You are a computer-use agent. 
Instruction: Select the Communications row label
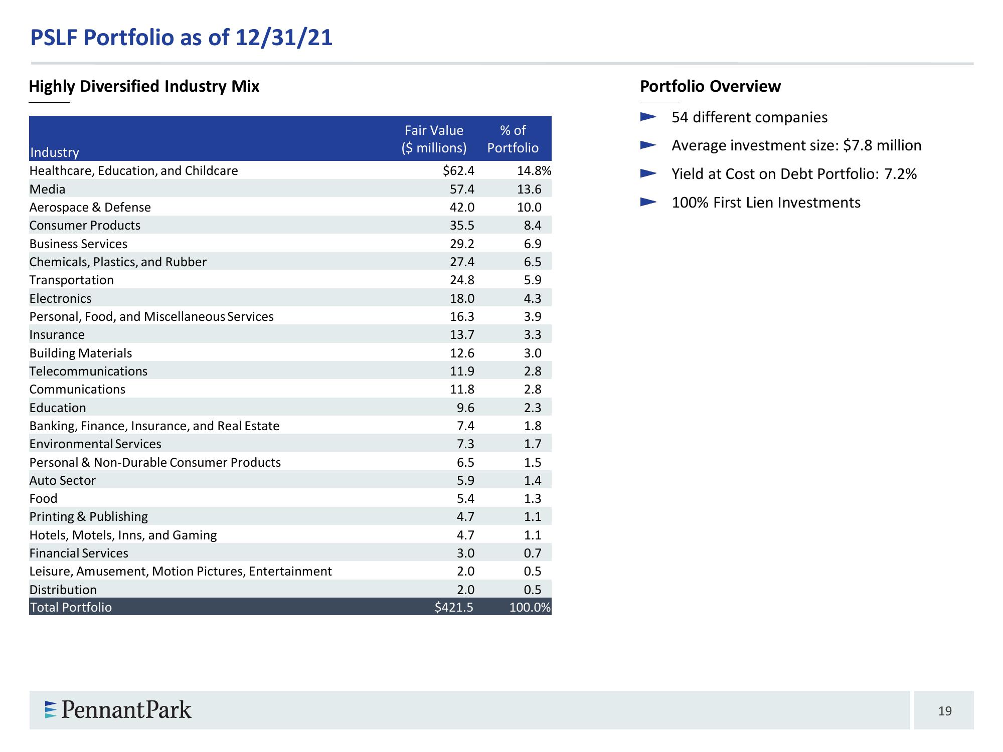[77, 390]
